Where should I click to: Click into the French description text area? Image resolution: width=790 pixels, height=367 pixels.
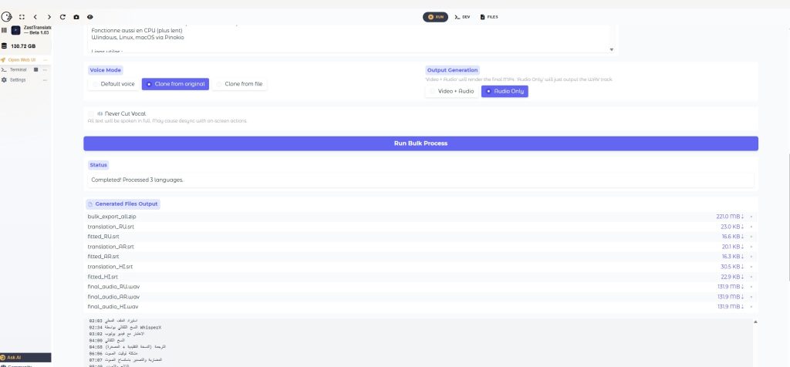[x=348, y=39]
